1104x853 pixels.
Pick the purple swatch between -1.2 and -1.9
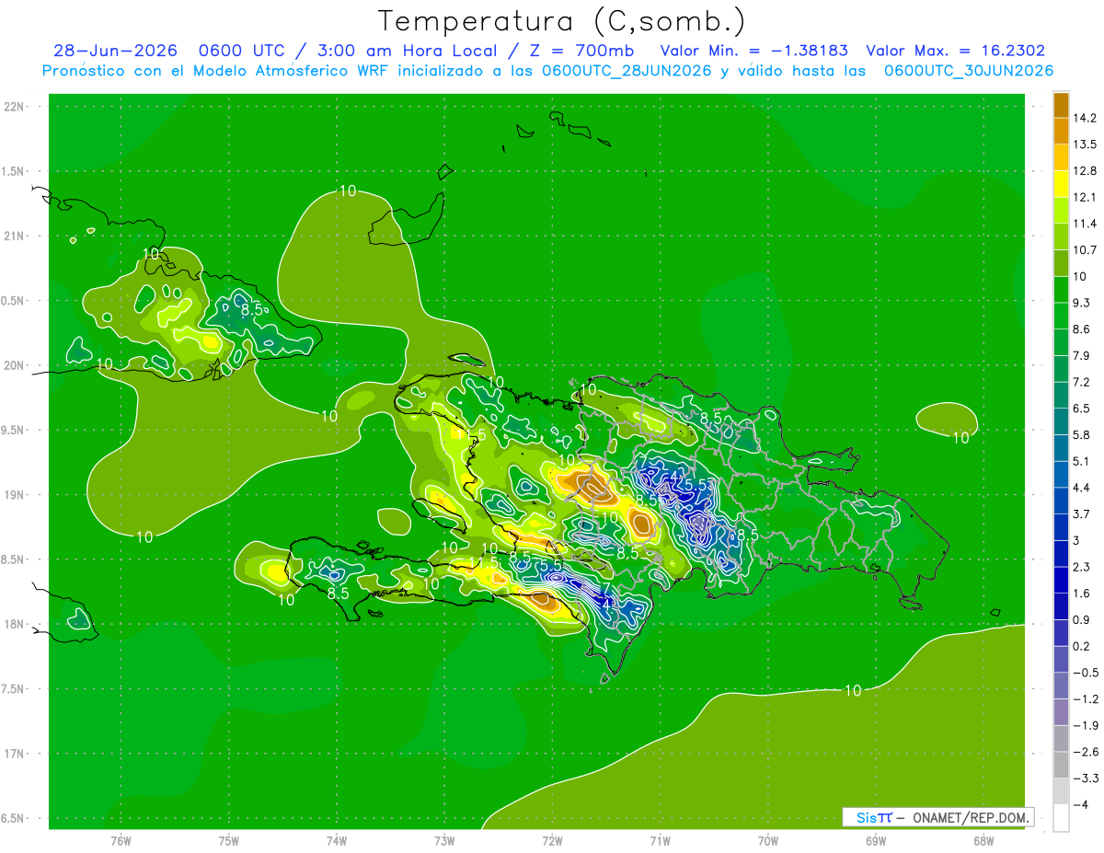coord(1061,712)
